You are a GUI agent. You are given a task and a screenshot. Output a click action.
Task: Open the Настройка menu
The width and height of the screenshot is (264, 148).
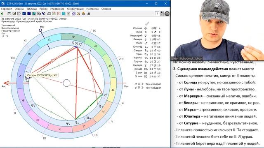[x=92, y=9]
